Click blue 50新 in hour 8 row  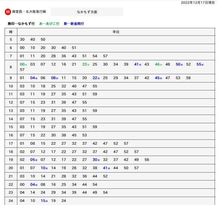pyautogui.click(x=180, y=64)
